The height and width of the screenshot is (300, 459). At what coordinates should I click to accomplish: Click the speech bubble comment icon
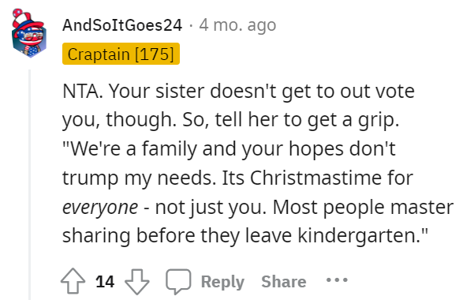(178, 281)
